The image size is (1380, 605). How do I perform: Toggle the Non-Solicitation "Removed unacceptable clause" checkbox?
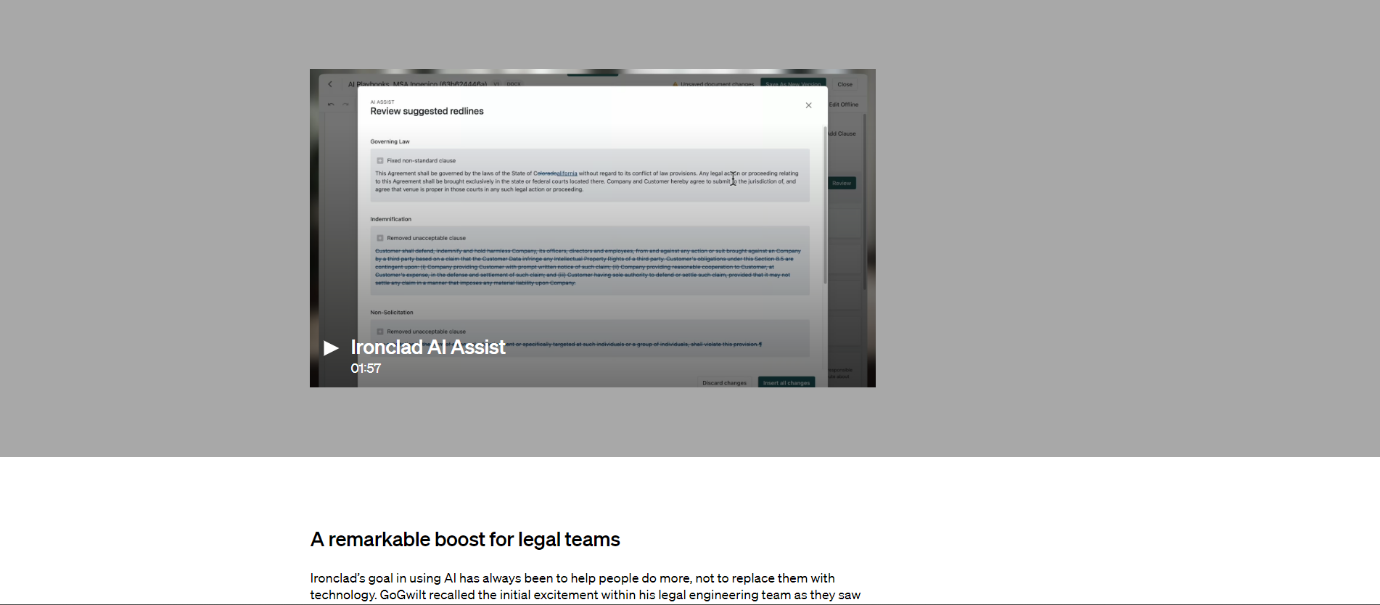click(x=379, y=332)
